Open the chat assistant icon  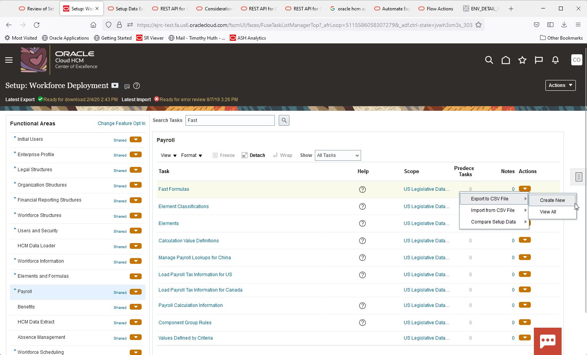pyautogui.click(x=547, y=341)
